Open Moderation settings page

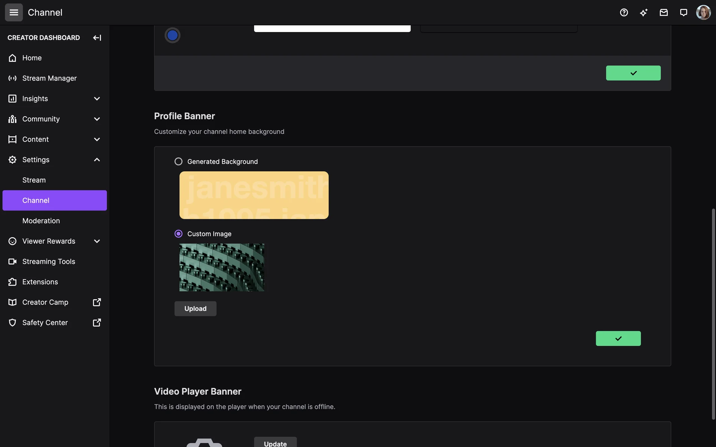41,221
